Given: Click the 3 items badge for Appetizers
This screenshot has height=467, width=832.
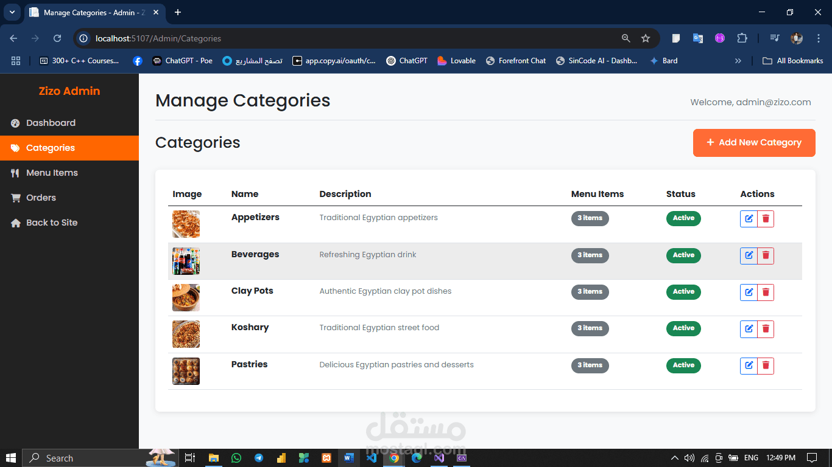Looking at the screenshot, I should 590,218.
